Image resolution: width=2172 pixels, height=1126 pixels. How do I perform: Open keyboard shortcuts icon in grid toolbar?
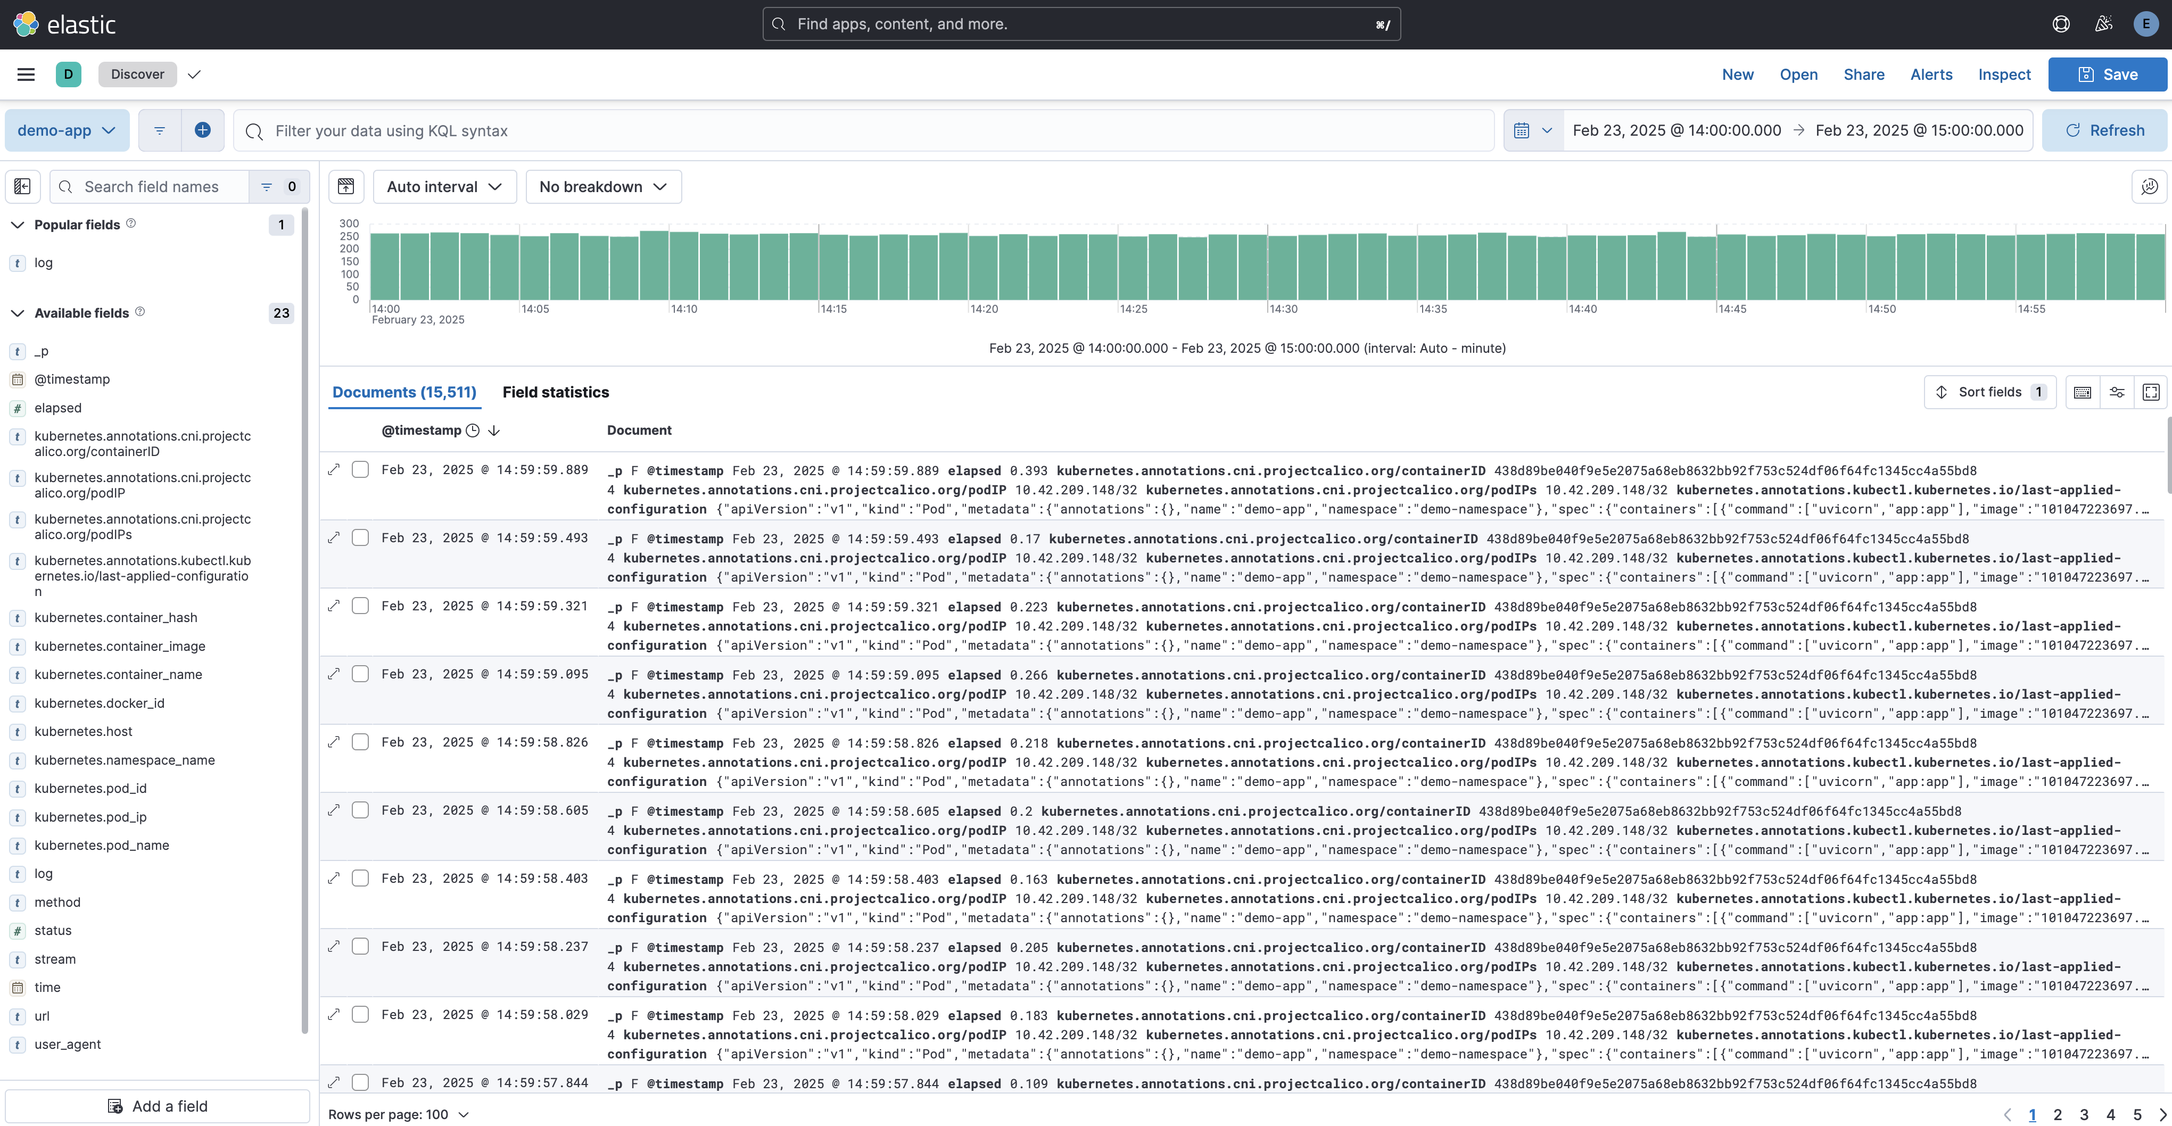coord(2082,392)
